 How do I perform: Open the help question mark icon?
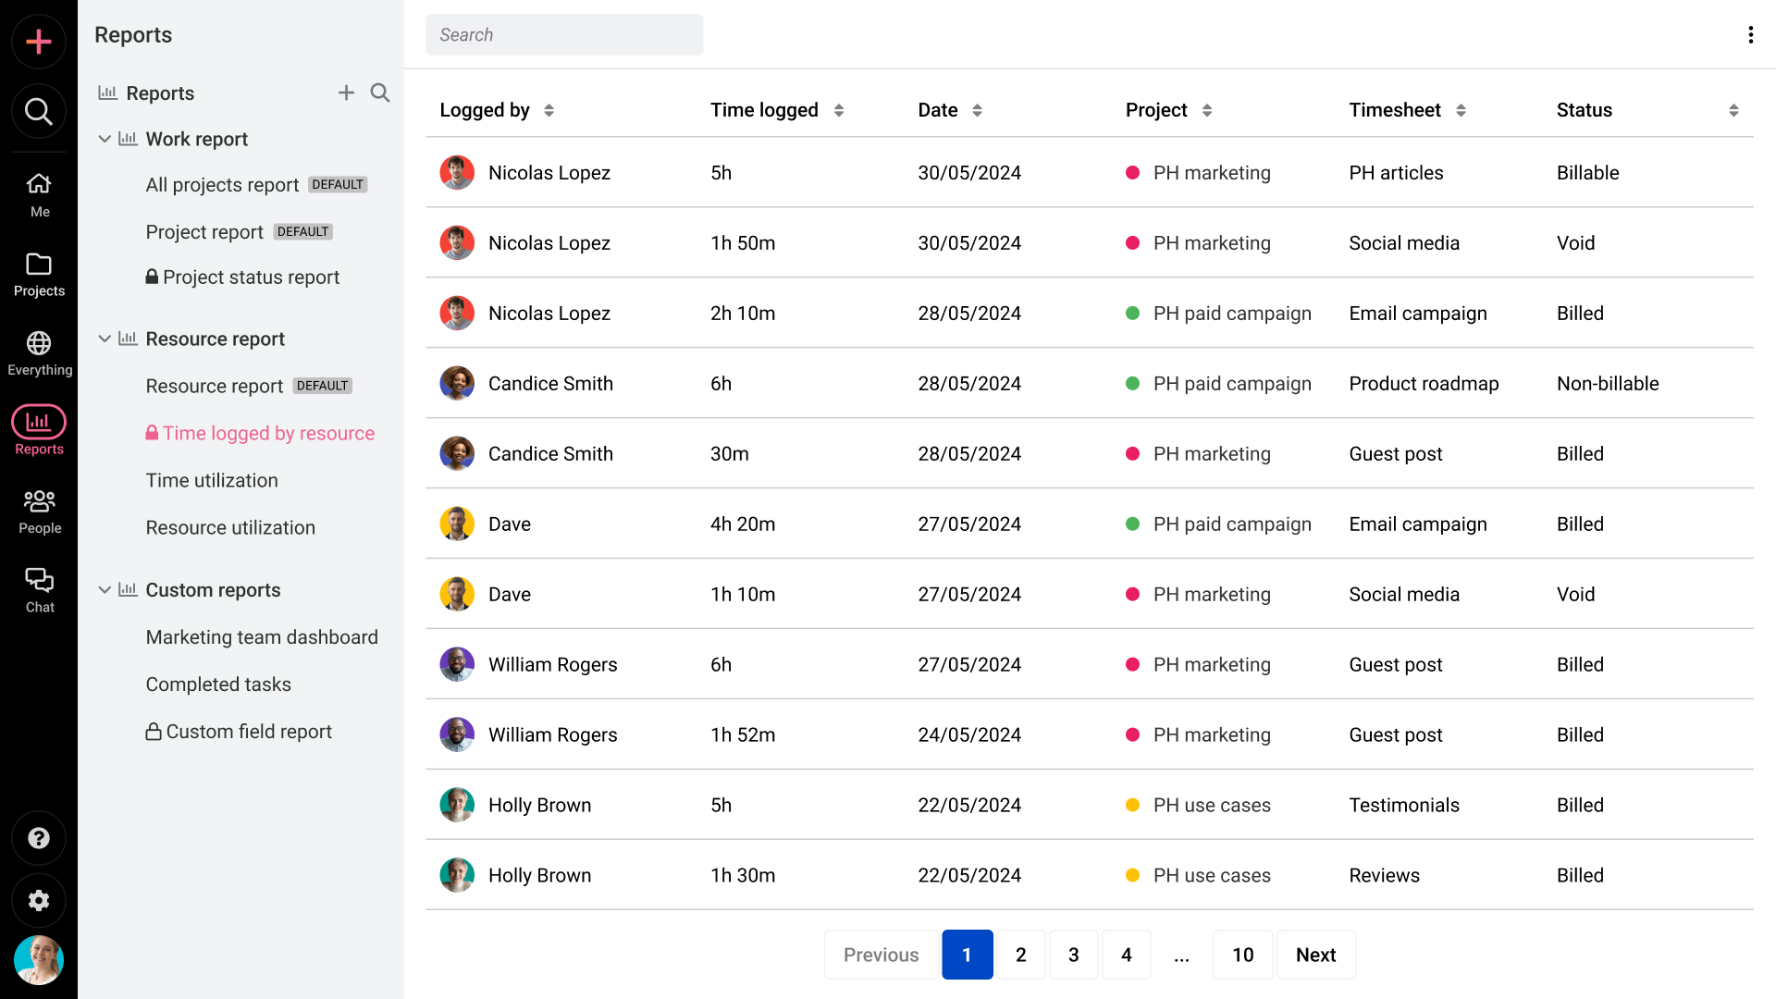(x=39, y=838)
